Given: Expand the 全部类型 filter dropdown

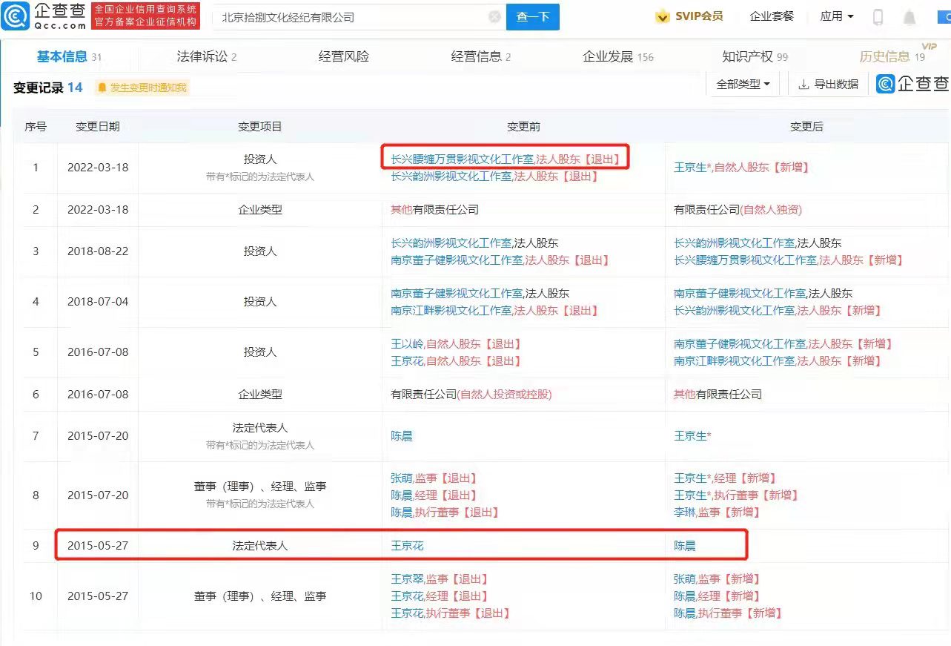Looking at the screenshot, I should pyautogui.click(x=743, y=85).
